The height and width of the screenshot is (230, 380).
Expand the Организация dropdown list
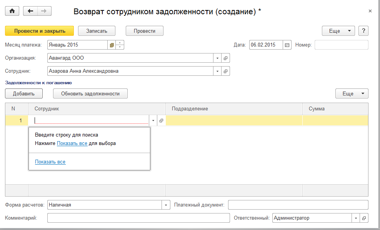217,58
